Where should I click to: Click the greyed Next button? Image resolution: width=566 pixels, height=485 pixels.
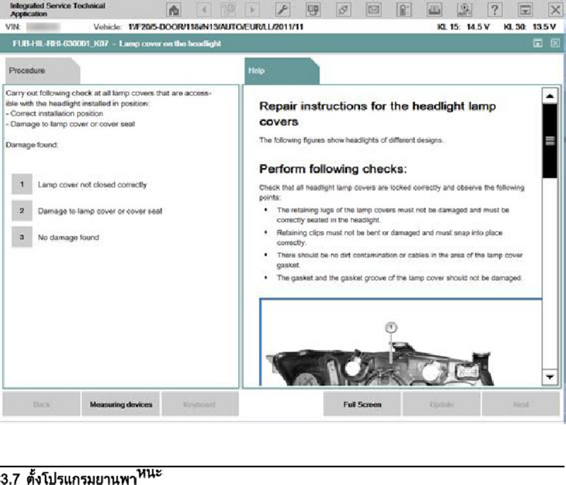point(521,405)
